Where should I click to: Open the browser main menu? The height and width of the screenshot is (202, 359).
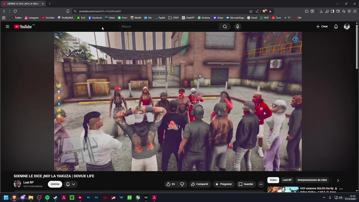click(x=355, y=11)
